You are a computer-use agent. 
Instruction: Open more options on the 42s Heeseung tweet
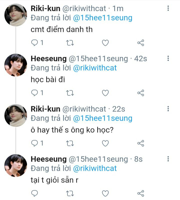pyautogui.click(x=168, y=58)
